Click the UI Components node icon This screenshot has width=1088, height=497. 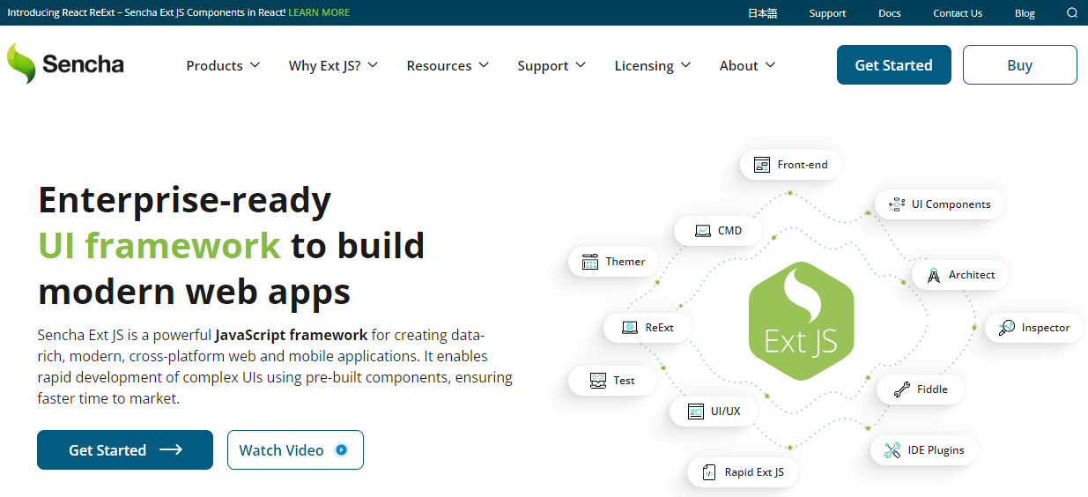click(897, 204)
